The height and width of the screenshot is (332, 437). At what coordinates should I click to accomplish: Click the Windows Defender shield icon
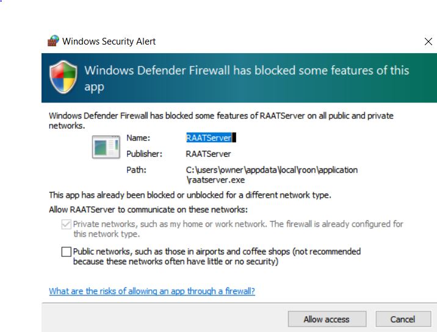point(63,78)
